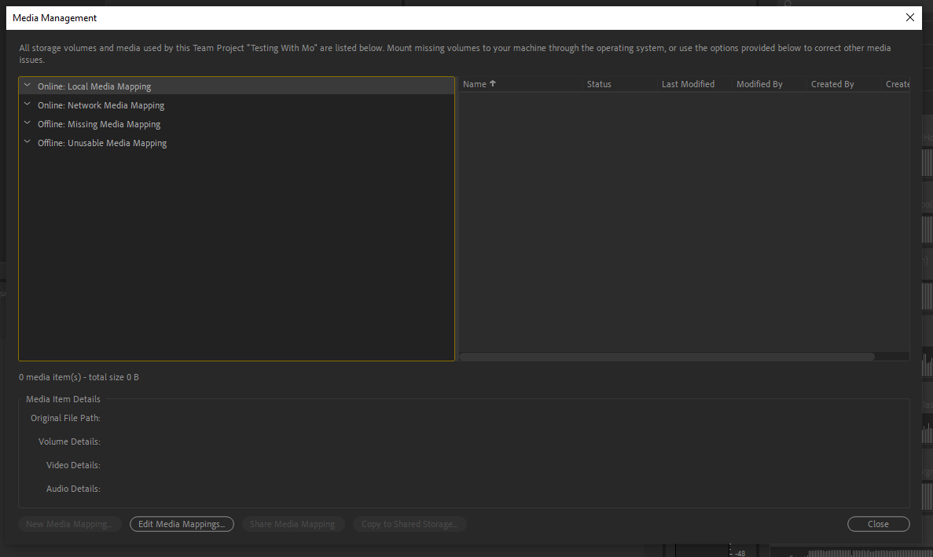
Task: Toggle the Name column sort arrow
Action: [x=490, y=83]
